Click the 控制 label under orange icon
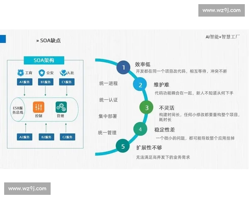 [x=39, y=116]
